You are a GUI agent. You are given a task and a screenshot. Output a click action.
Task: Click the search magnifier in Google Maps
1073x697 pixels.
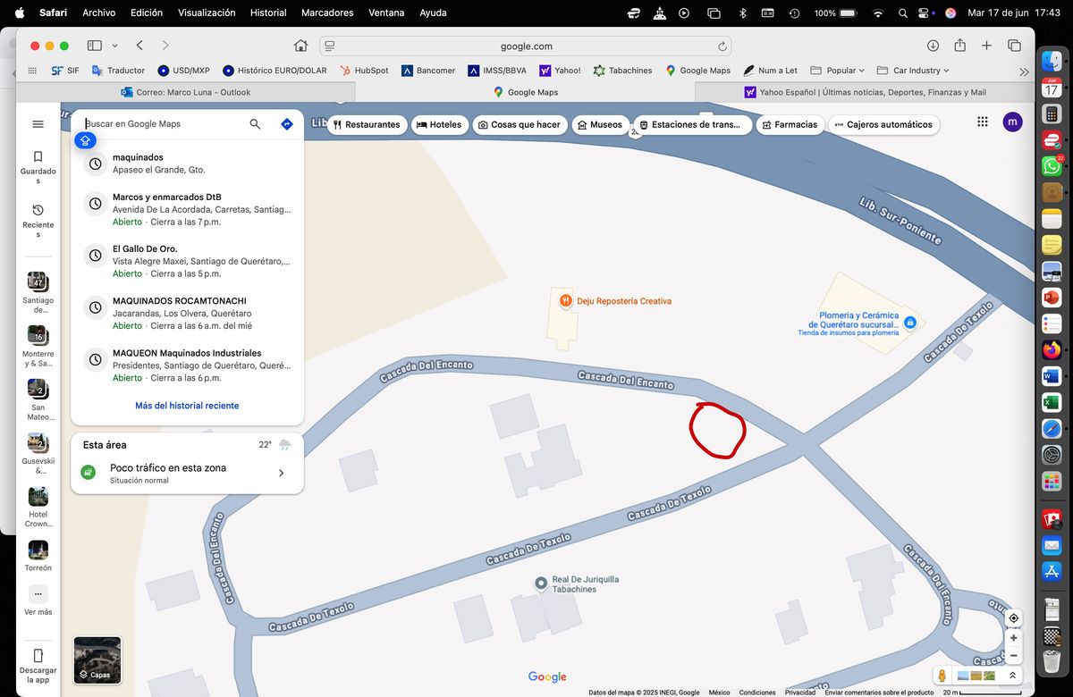(x=255, y=124)
